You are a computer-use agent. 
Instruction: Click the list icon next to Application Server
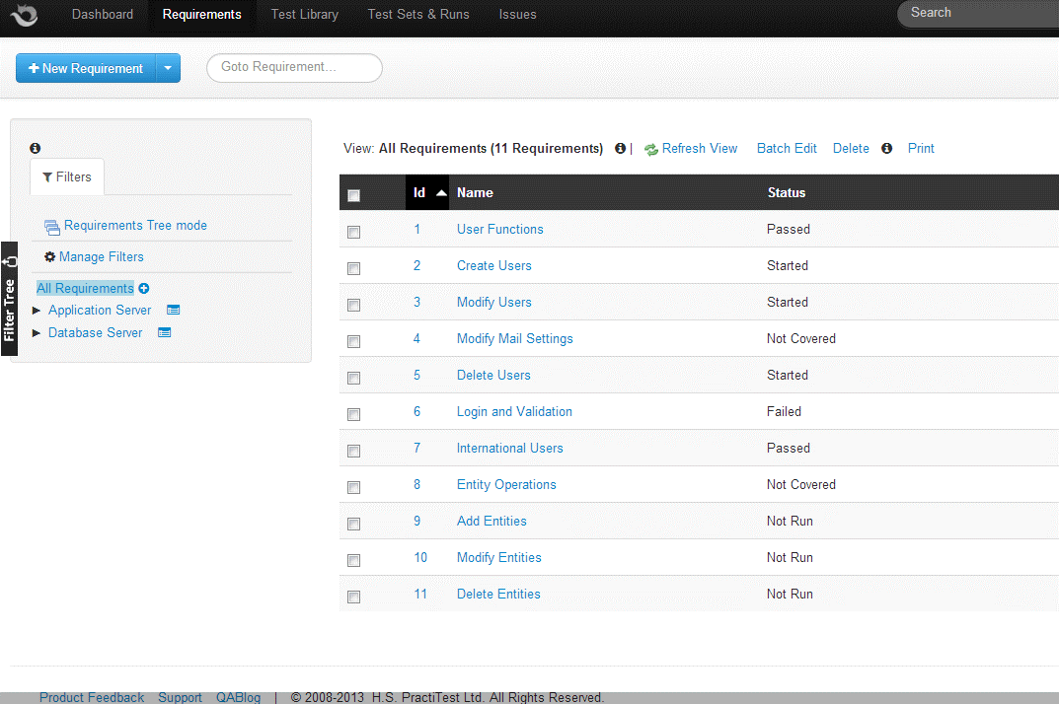[173, 311]
